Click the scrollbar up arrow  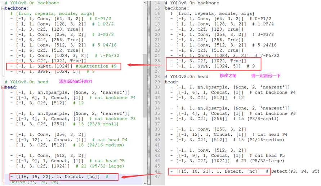click(145, 3)
